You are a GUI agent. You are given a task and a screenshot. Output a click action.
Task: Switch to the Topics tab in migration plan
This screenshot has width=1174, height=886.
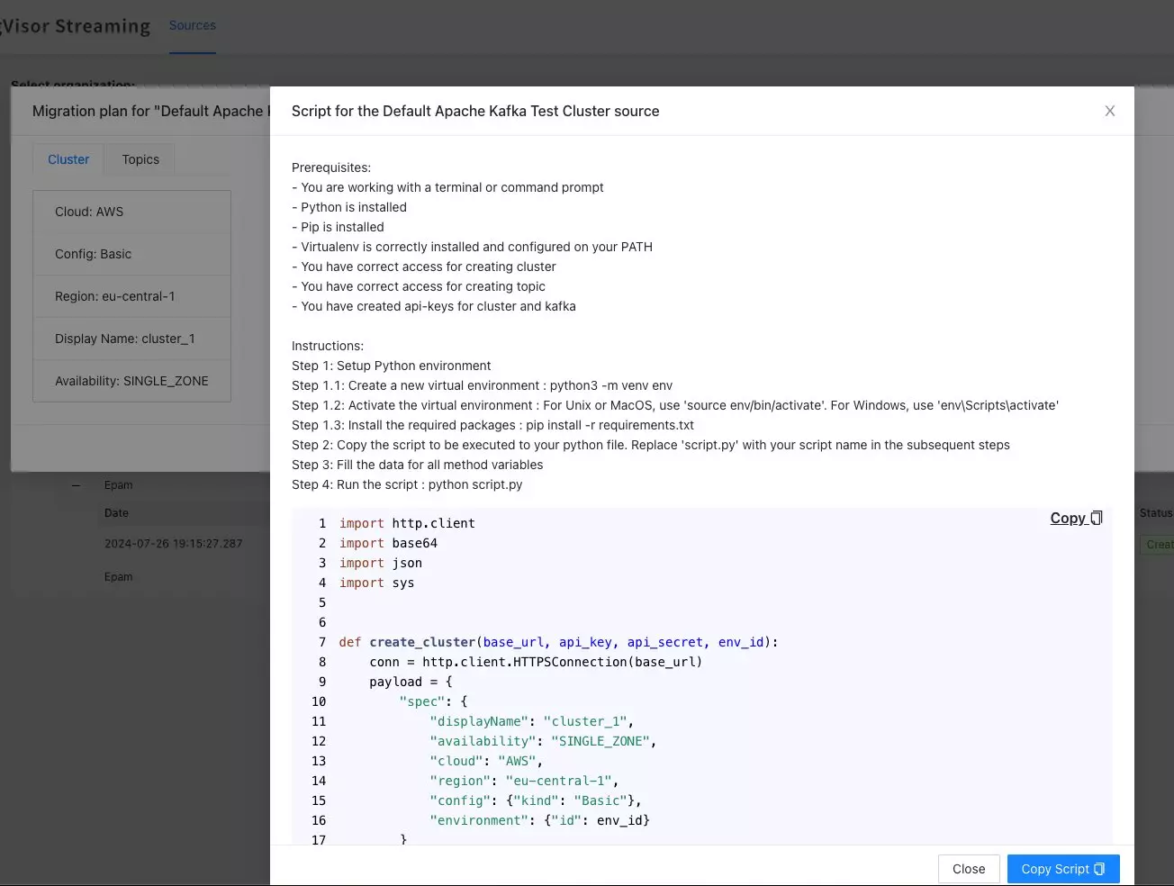(140, 159)
